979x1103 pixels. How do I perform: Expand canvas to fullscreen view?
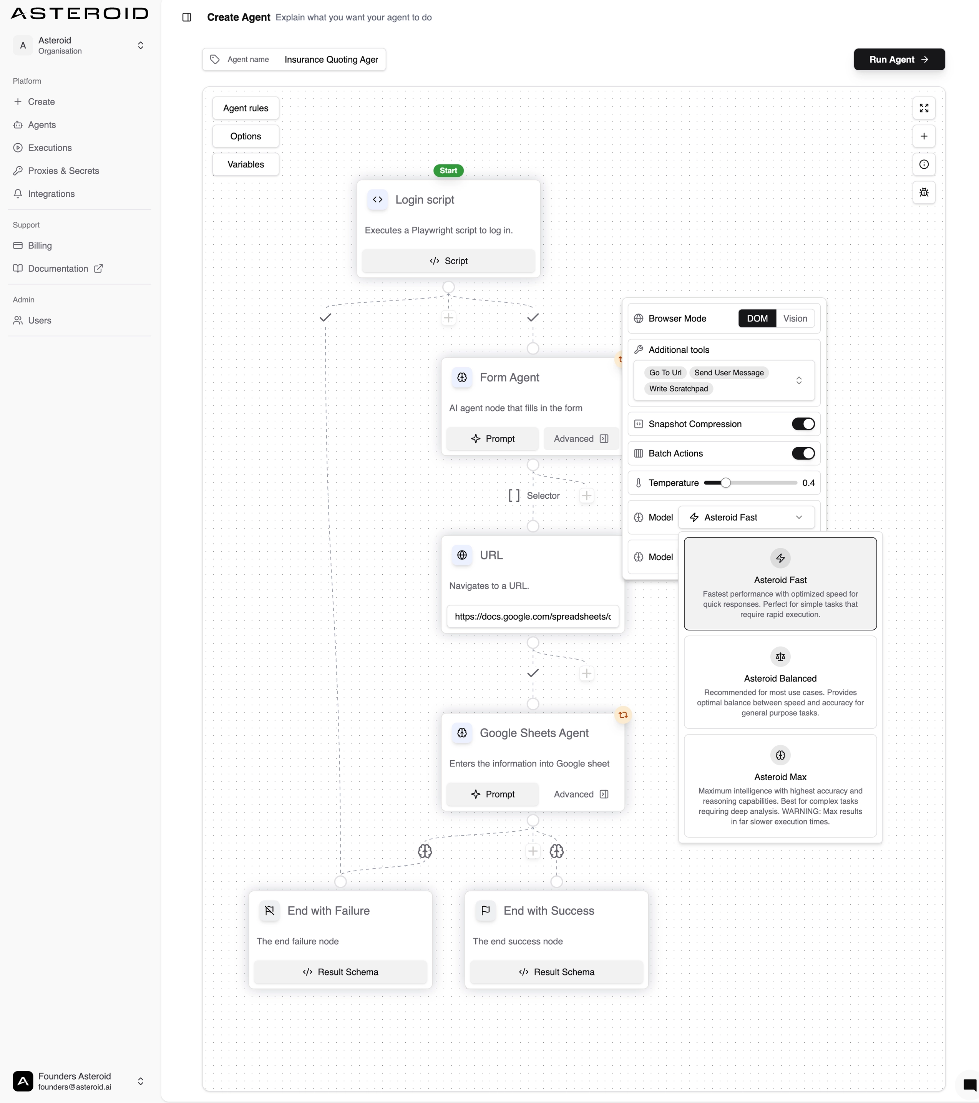coord(924,108)
